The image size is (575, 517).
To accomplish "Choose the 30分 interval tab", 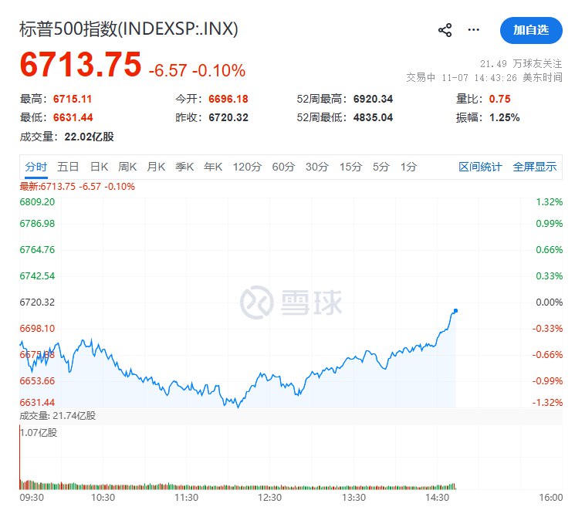I will point(317,167).
